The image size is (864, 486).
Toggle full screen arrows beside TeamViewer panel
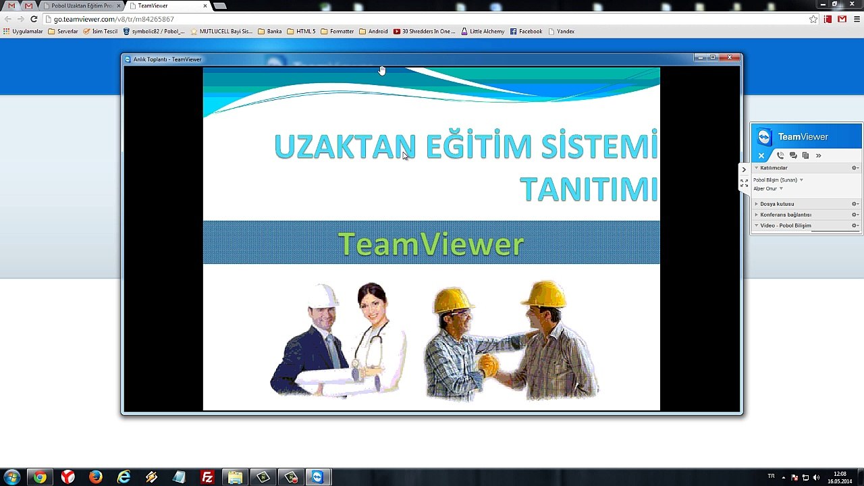744,183
